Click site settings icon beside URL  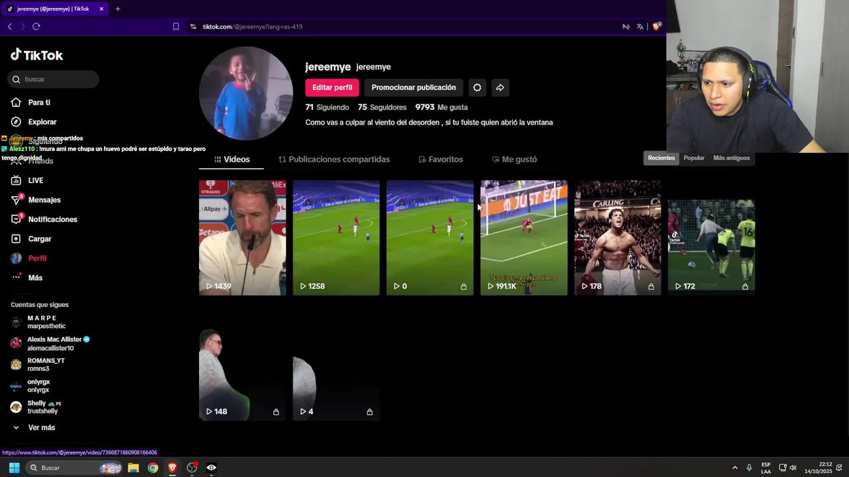[193, 26]
